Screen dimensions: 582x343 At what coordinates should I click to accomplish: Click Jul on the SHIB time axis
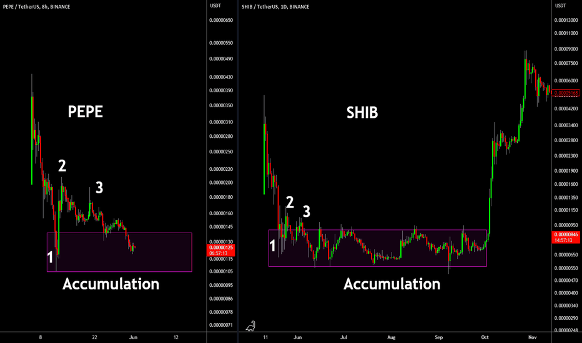tap(344, 337)
